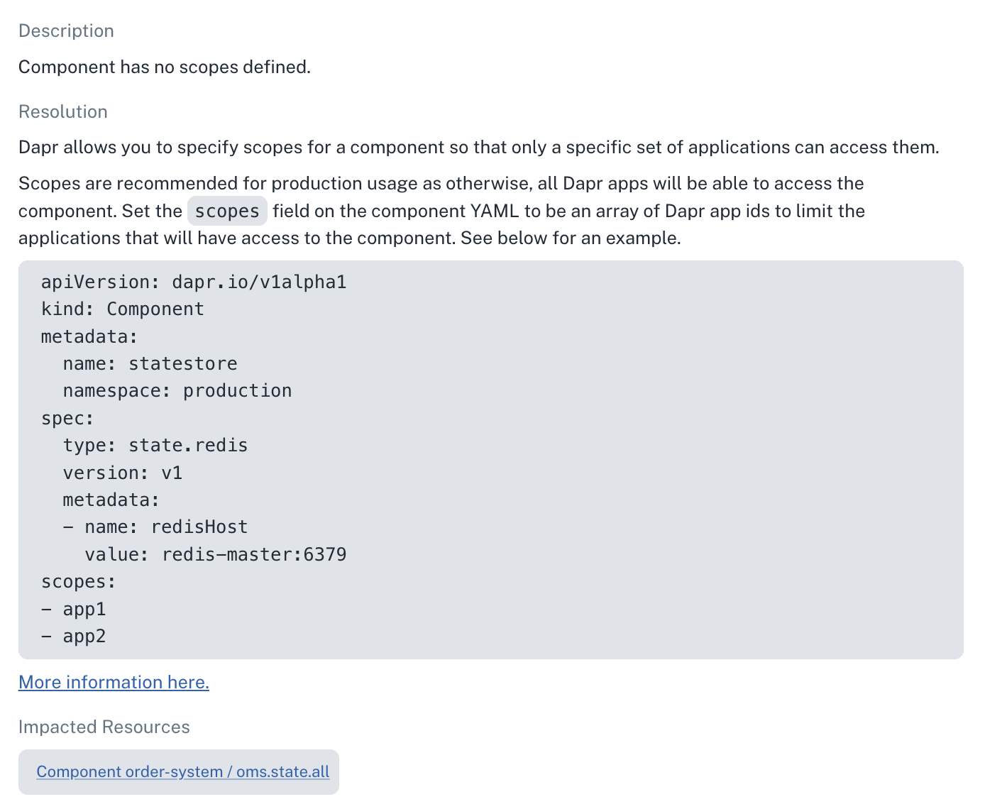
Task: Click the "Component has no scopes defined." text
Action: pyautogui.click(x=165, y=67)
